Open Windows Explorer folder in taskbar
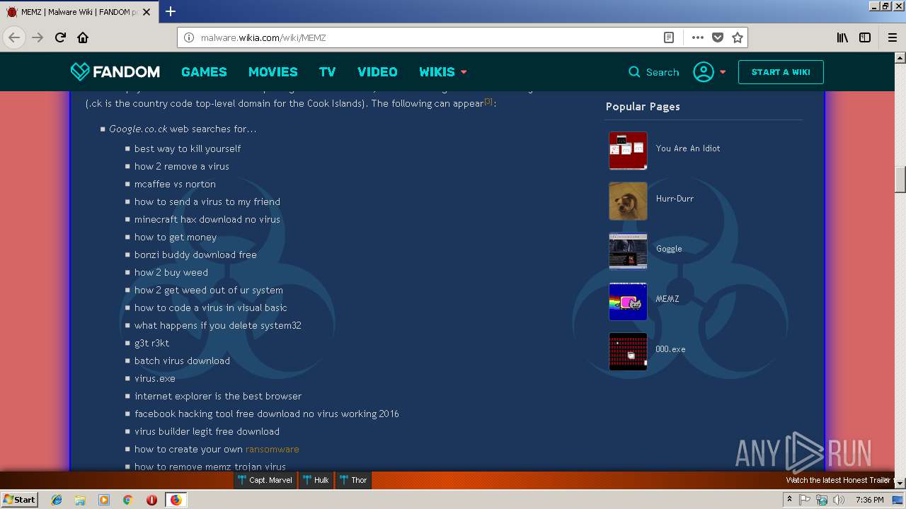The height and width of the screenshot is (509, 906). pos(80,500)
